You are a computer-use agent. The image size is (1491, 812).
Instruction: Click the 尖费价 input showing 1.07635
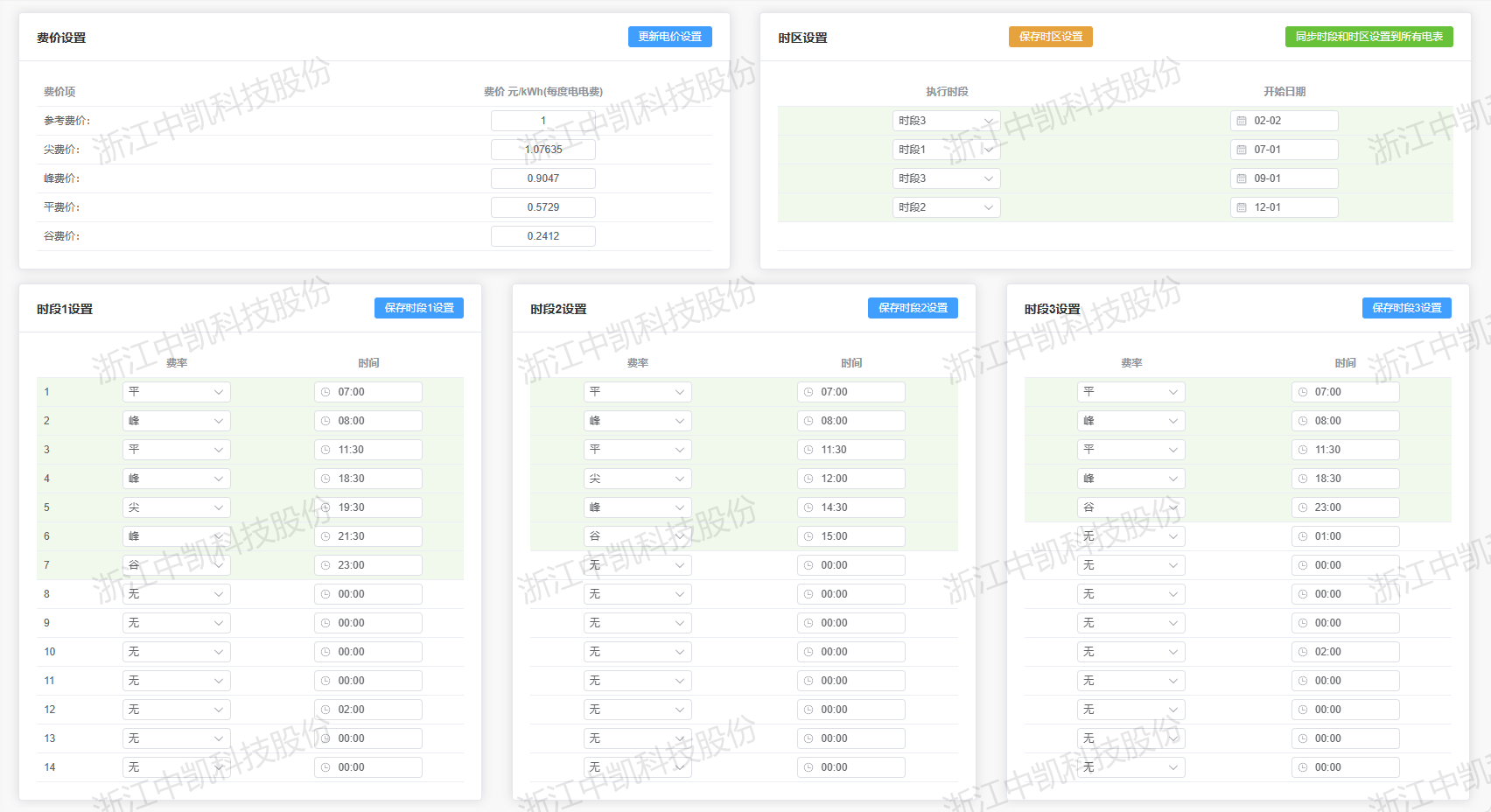coord(542,150)
